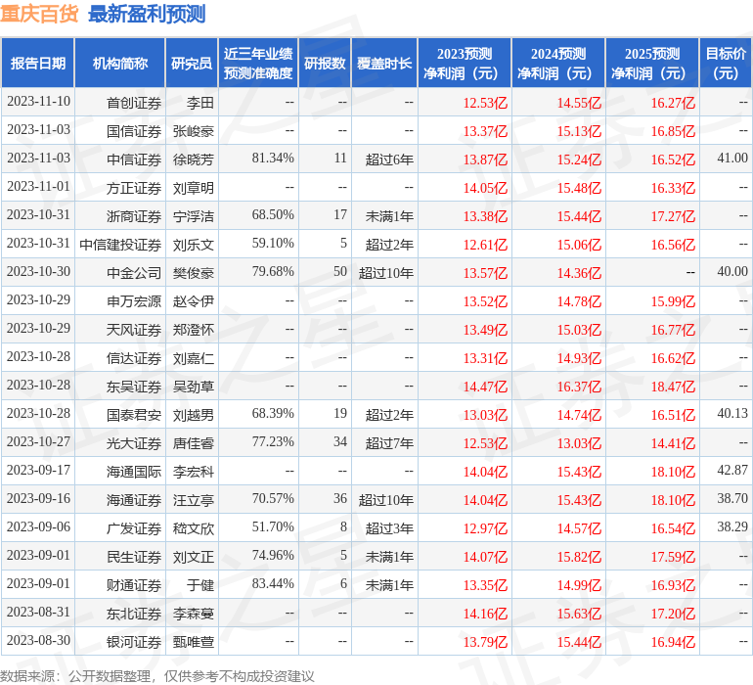
Task: Click the 覆盖时长 column header
Action: [x=384, y=63]
